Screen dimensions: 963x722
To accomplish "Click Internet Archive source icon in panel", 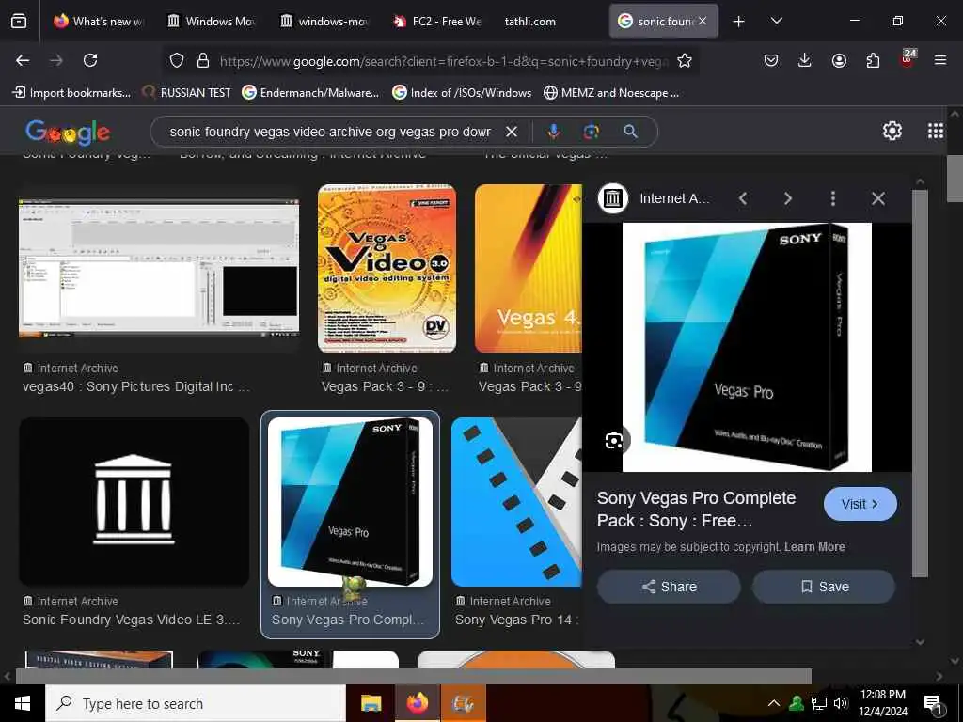I will [613, 198].
